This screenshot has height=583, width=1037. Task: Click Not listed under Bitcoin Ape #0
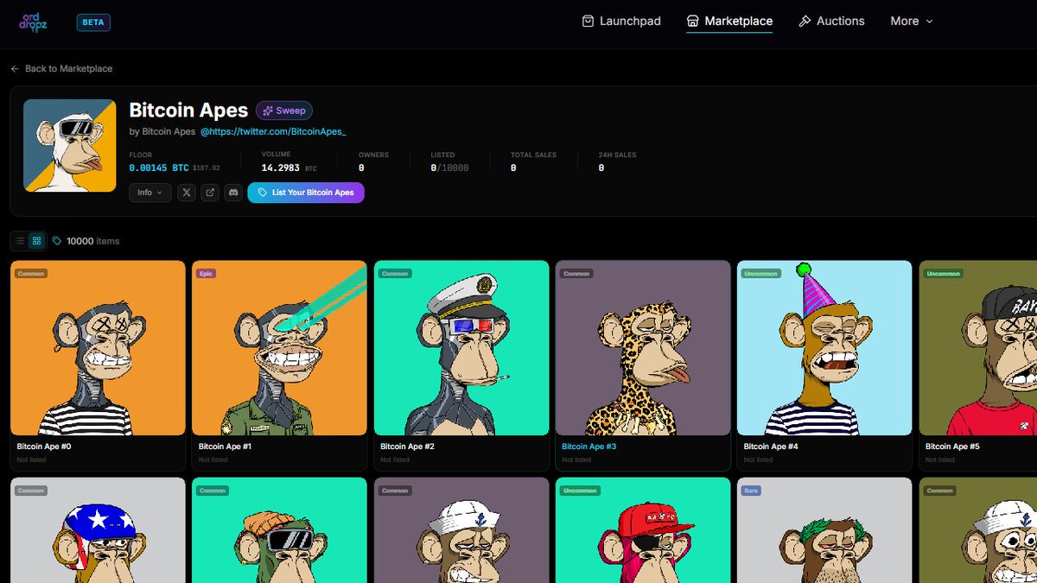coord(32,459)
